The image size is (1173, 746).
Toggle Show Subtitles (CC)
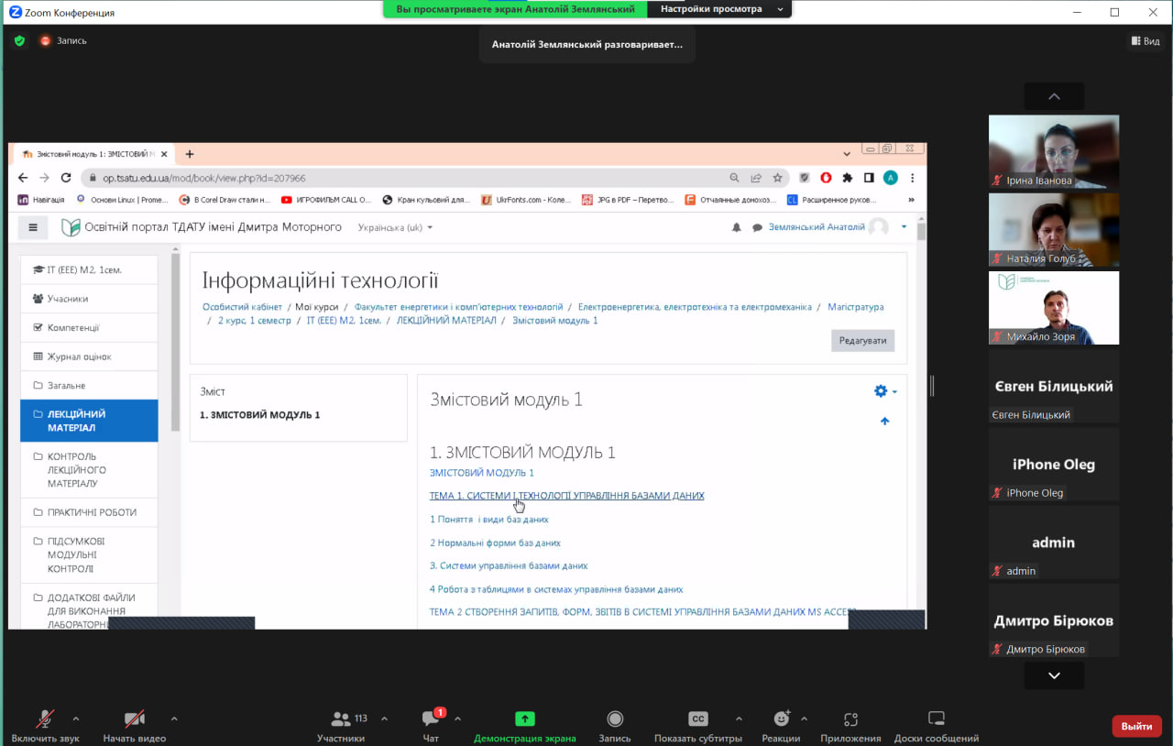(x=697, y=719)
